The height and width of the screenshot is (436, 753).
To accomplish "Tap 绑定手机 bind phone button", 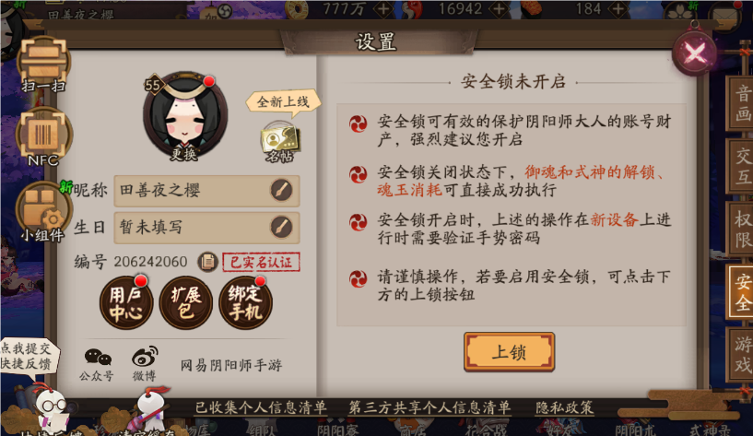I will point(245,302).
